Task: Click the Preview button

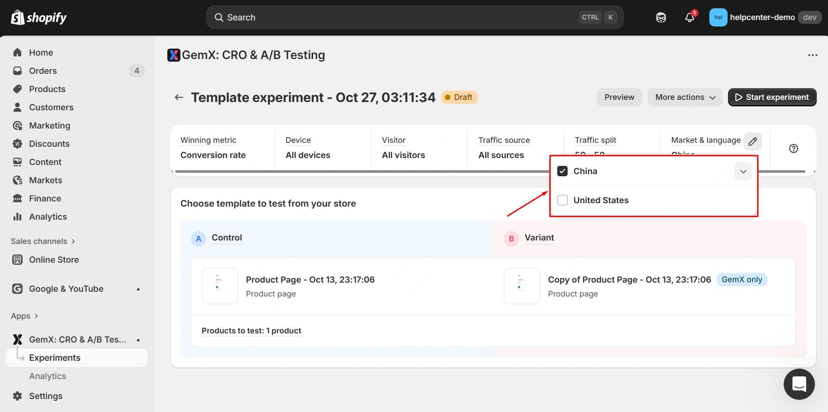Action: coord(619,97)
